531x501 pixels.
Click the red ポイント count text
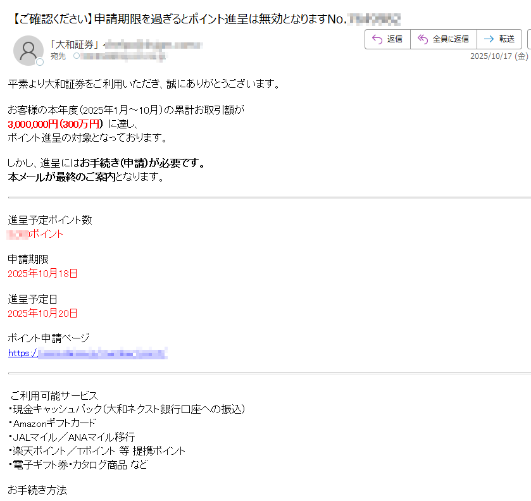pos(35,233)
